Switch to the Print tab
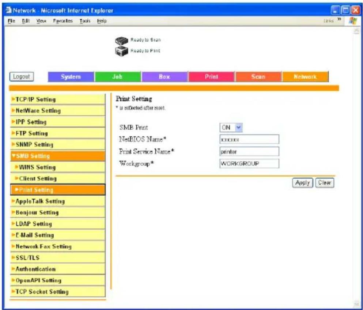 212,77
